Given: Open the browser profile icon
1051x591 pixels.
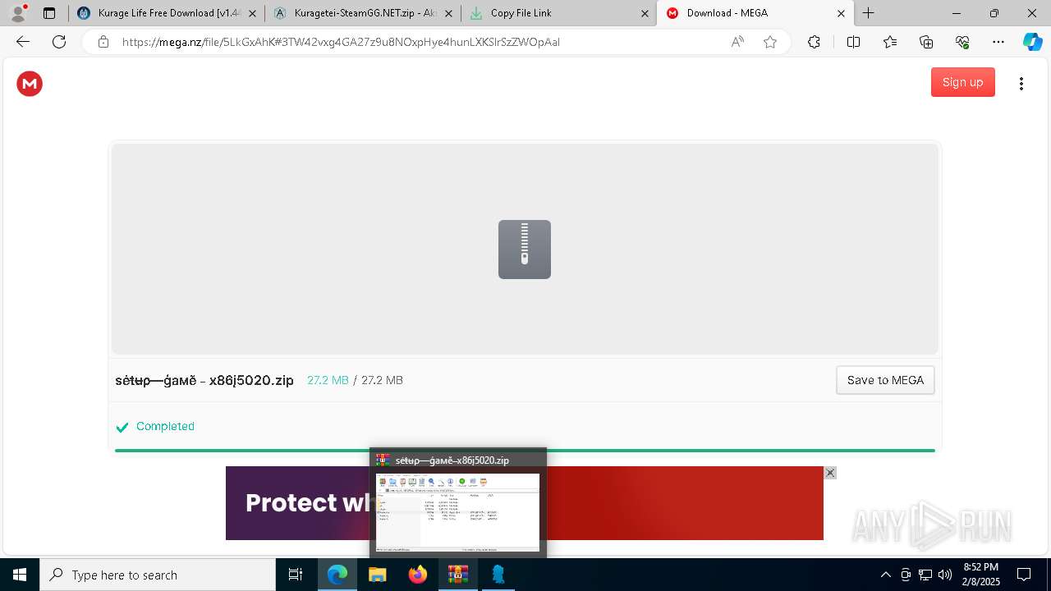Looking at the screenshot, I should point(18,13).
